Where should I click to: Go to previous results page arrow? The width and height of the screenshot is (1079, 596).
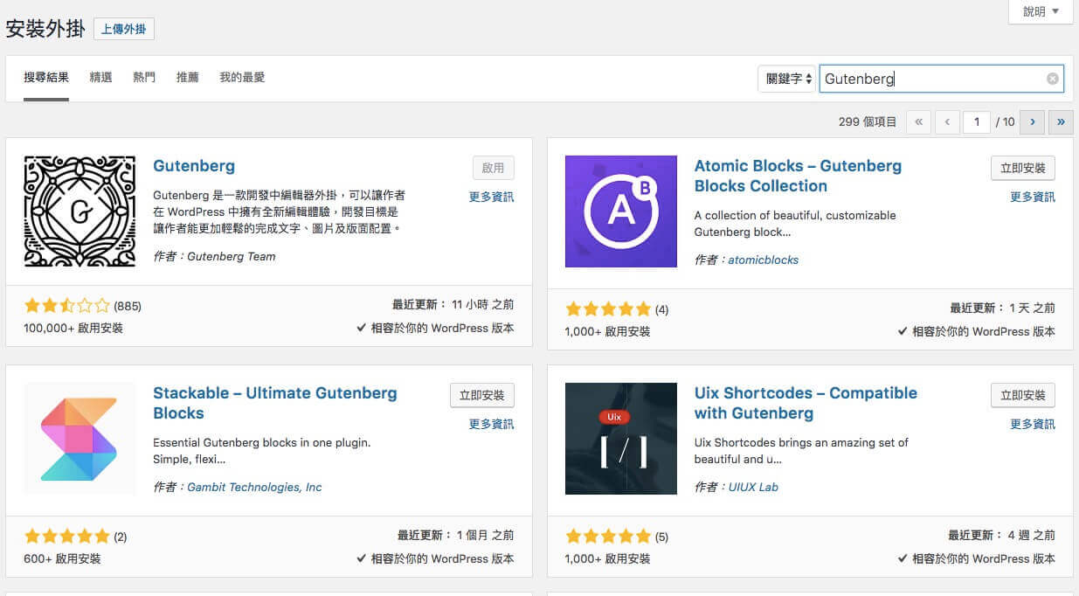947,121
